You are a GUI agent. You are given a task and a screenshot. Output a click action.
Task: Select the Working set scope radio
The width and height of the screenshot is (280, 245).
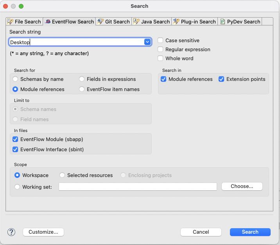(x=17, y=187)
